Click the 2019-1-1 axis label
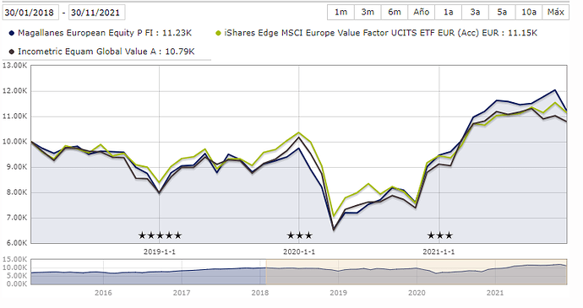 coord(160,252)
